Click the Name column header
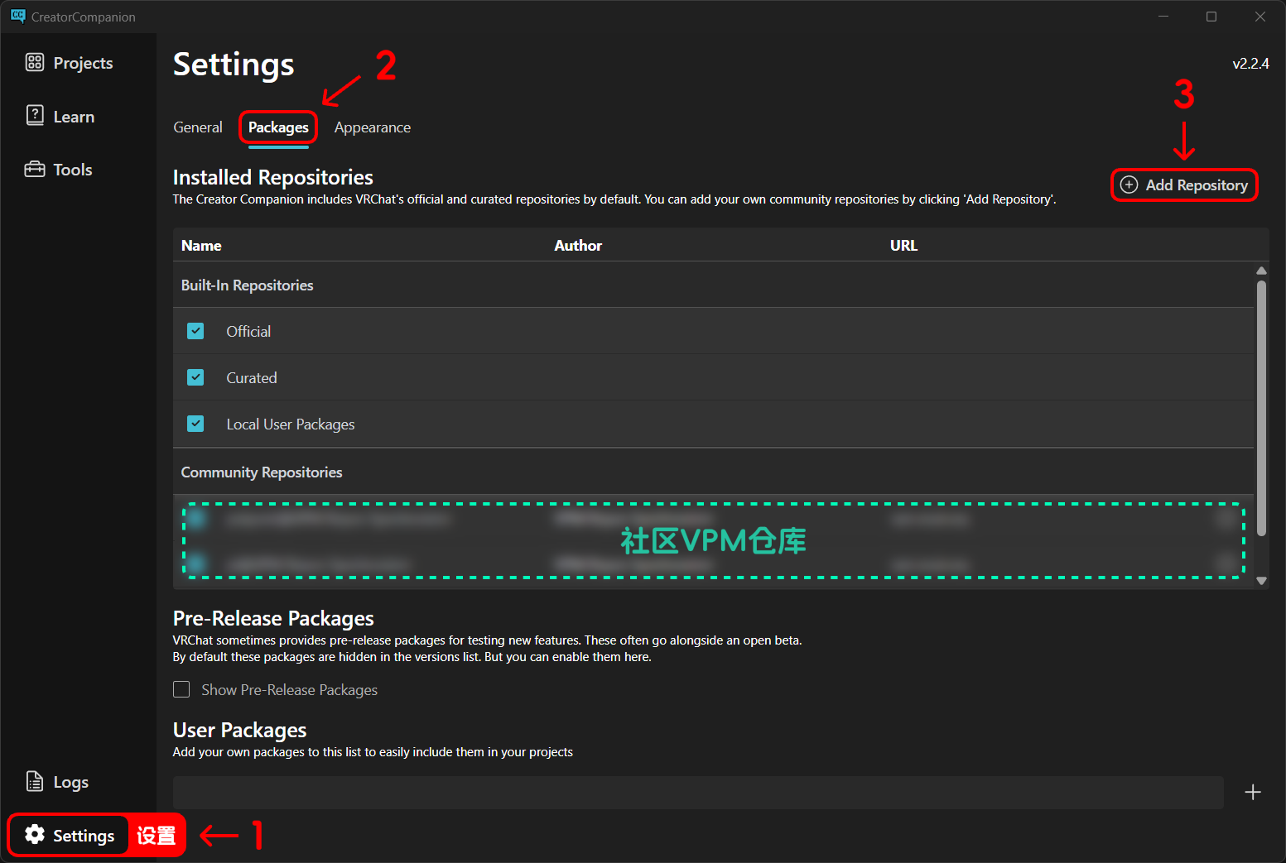 click(201, 246)
